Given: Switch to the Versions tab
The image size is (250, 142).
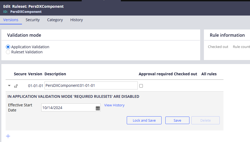Looking at the screenshot, I should (11, 20).
